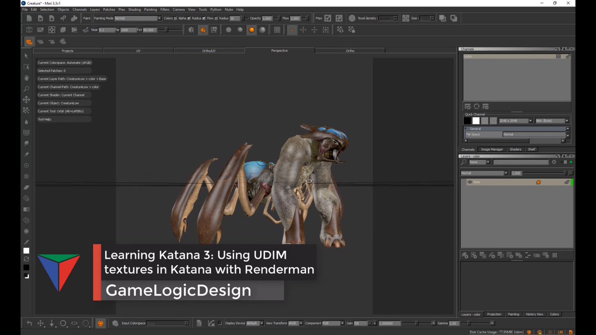Image resolution: width=596 pixels, height=335 pixels.
Task: Click the orange painting buffer icon in view toolbar
Action: click(203, 30)
